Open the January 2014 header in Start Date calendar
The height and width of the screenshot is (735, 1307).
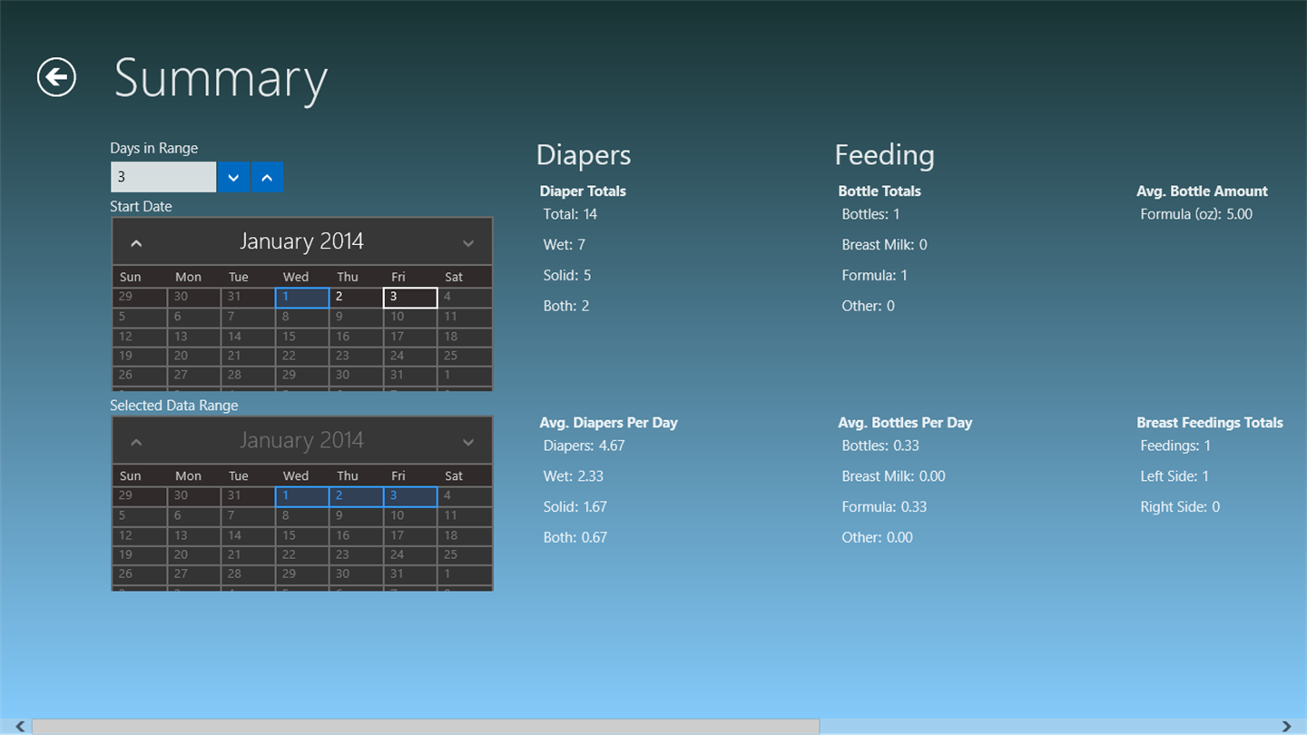[301, 241]
